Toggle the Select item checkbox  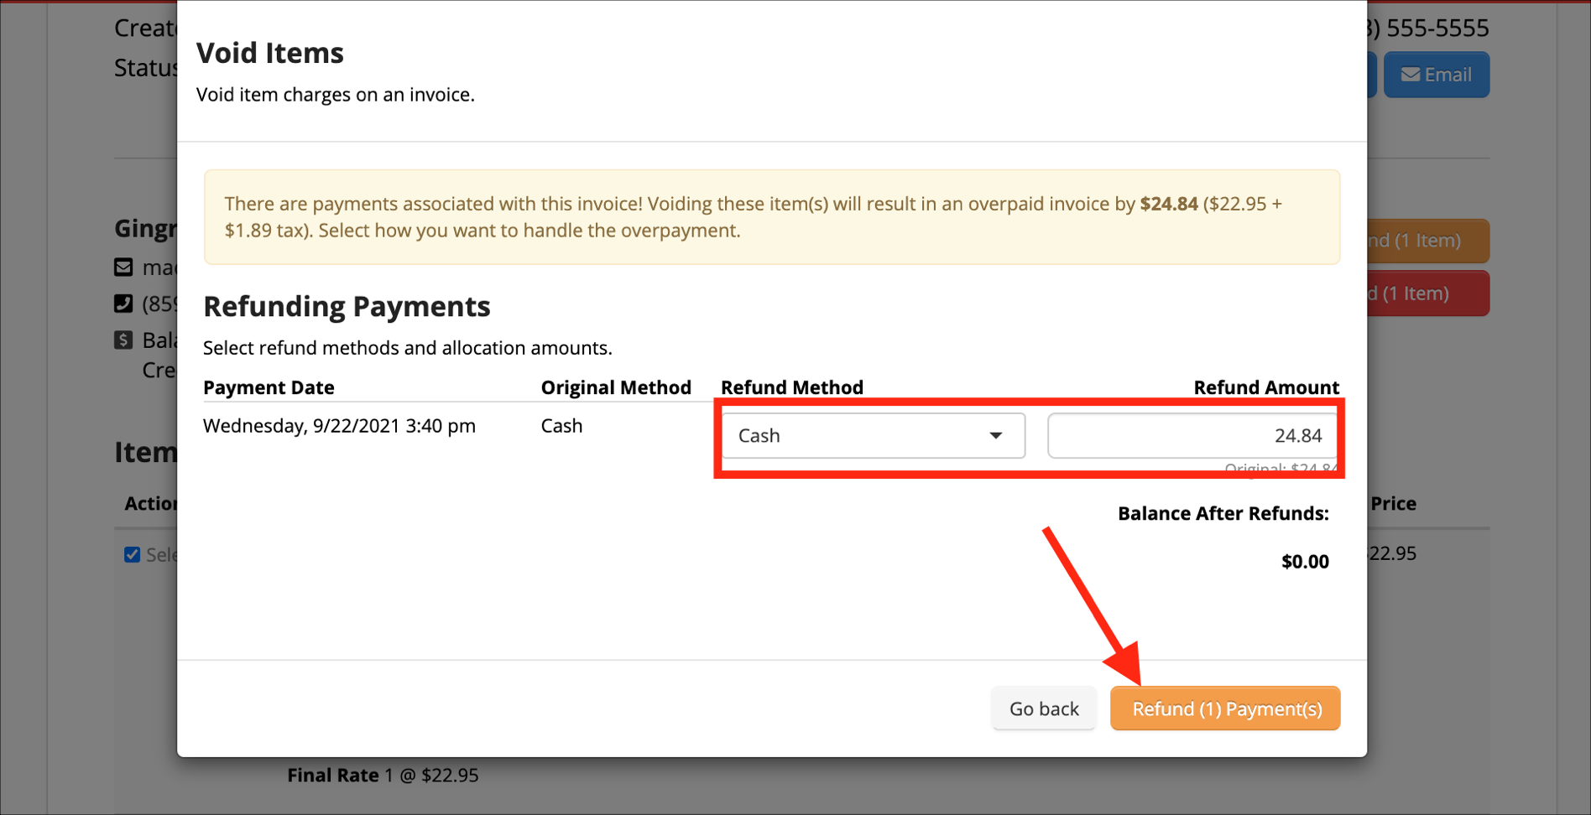pos(133,555)
